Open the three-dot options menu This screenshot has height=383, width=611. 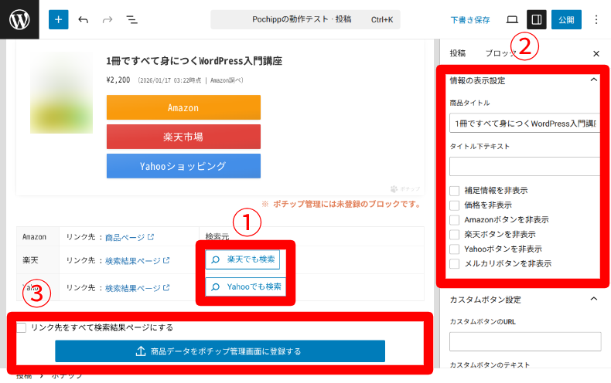(x=596, y=19)
